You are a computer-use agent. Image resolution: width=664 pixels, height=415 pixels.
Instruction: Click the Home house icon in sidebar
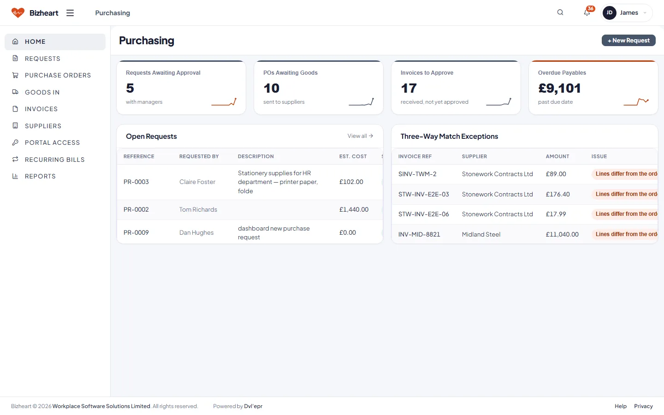pos(15,41)
